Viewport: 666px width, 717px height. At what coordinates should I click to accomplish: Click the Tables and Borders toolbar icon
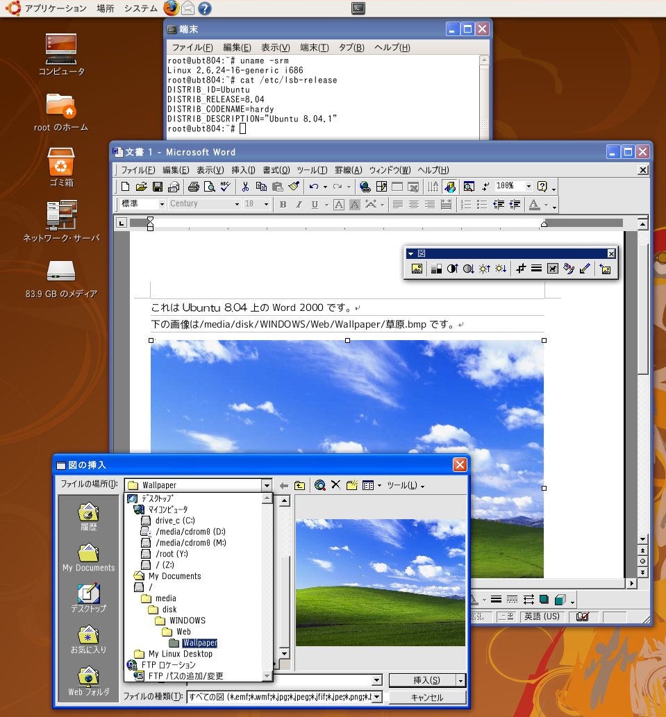[x=381, y=187]
